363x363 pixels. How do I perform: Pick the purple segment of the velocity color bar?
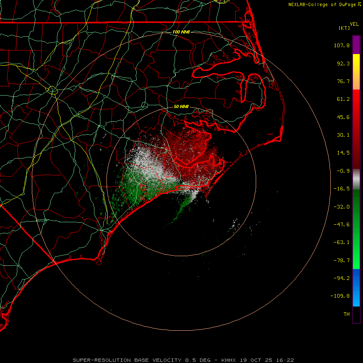(x=356, y=45)
